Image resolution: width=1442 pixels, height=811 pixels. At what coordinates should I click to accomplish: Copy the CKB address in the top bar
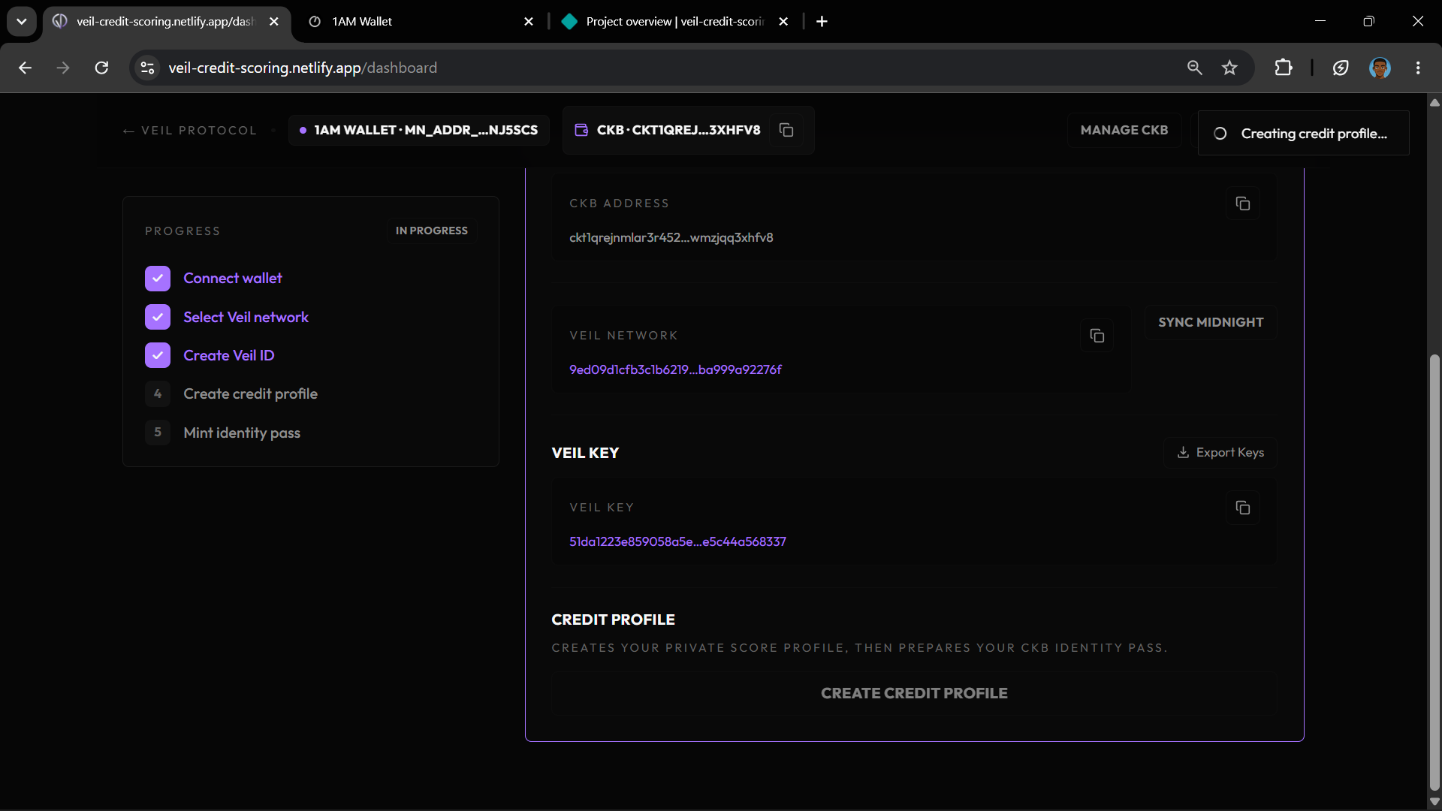(786, 130)
